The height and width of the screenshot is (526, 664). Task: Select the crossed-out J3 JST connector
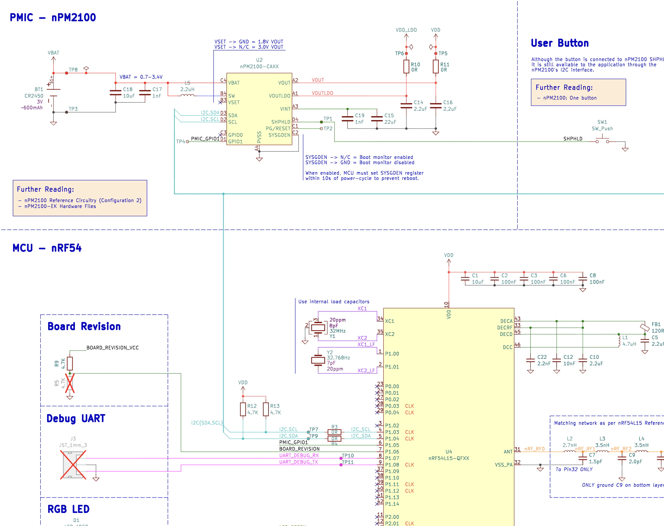click(x=73, y=465)
